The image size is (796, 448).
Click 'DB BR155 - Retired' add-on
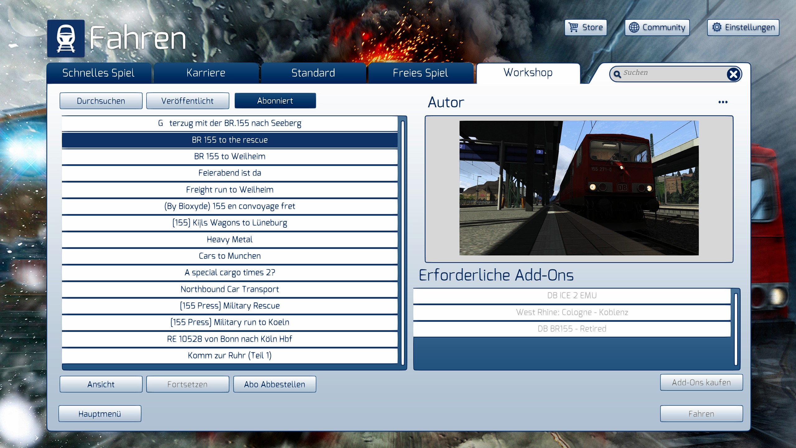click(x=572, y=329)
